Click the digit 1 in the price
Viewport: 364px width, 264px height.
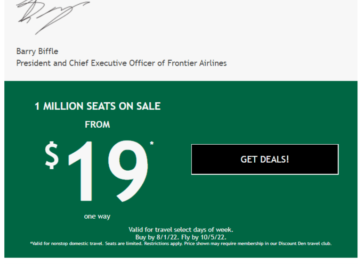(84, 171)
